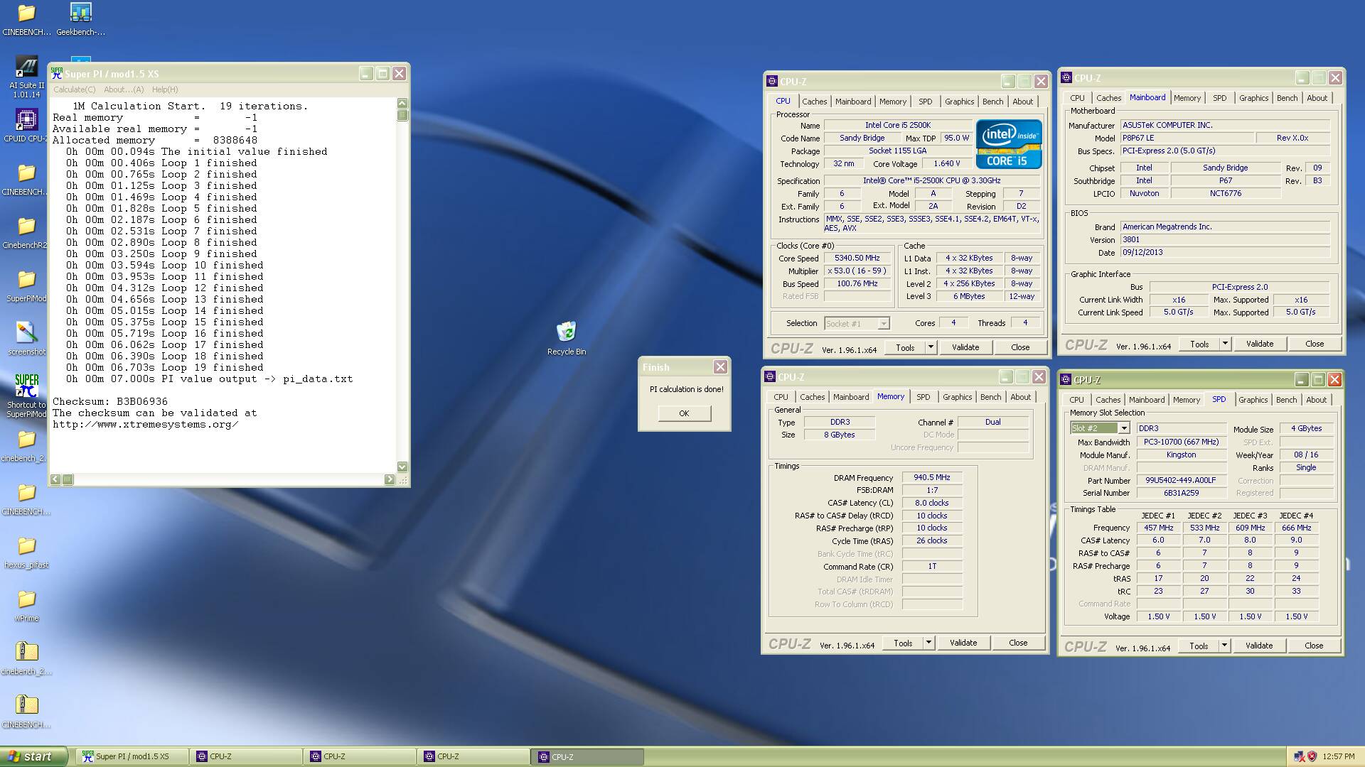This screenshot has height=767, width=1365.
Task: Click Super PI horizontal scrollbar right arrow
Action: [390, 479]
